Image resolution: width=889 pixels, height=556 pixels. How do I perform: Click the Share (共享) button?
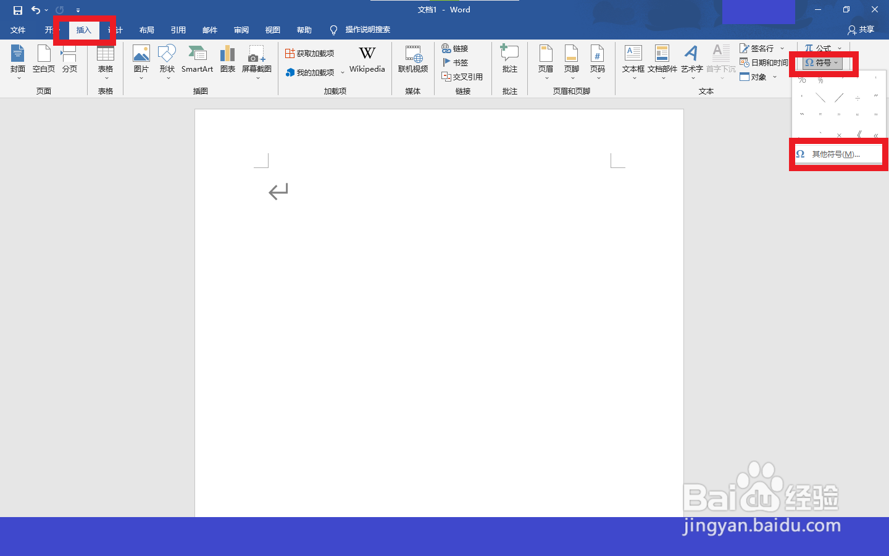(x=861, y=30)
